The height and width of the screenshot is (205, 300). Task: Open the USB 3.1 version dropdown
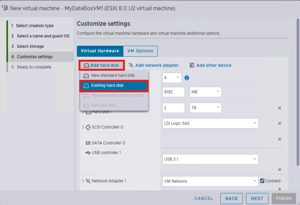[210, 159]
